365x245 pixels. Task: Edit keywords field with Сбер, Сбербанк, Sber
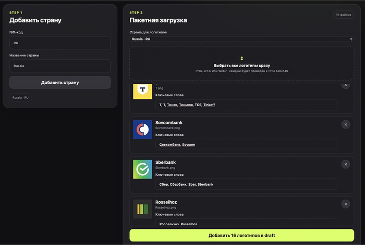pyautogui.click(x=247, y=184)
